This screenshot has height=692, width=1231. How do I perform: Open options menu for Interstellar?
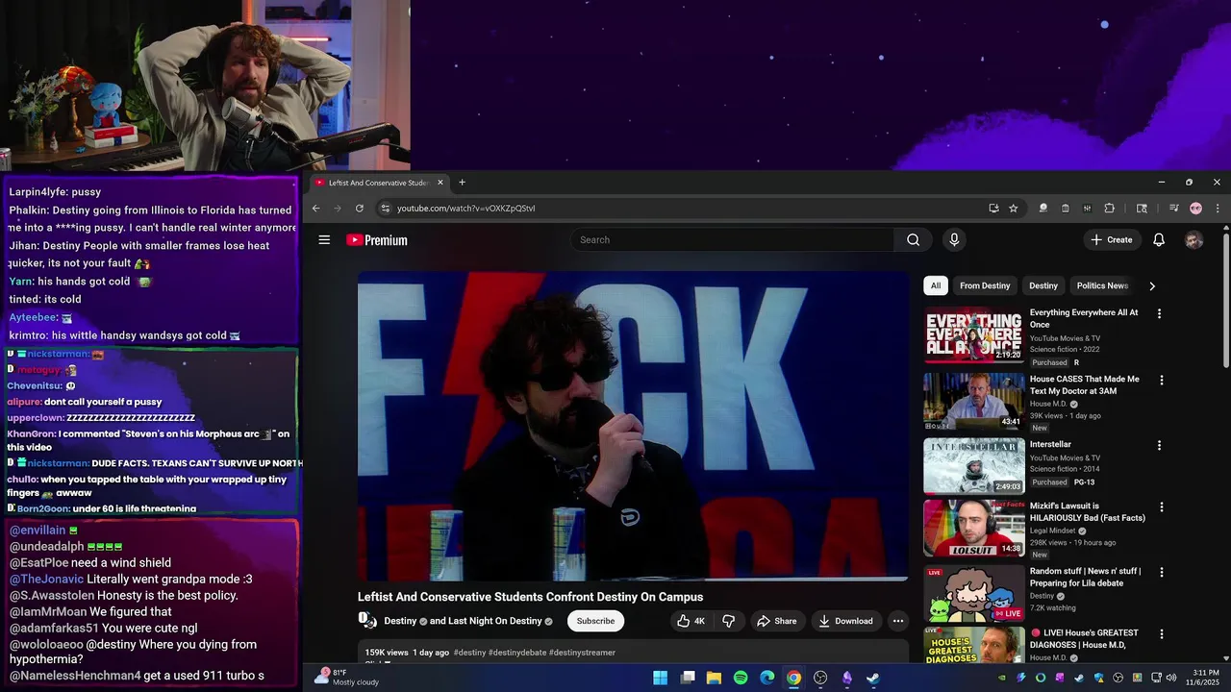point(1159,446)
